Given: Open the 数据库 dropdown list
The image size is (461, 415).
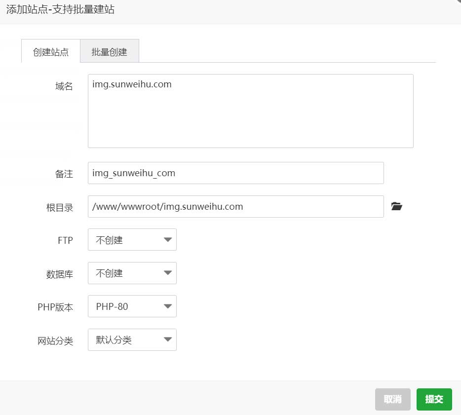Looking at the screenshot, I should click(132, 273).
